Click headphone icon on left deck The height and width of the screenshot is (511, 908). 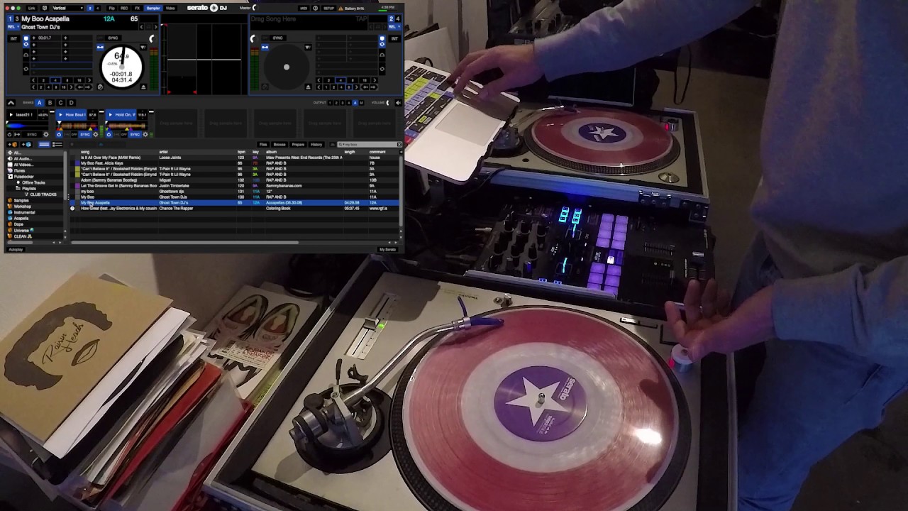click(26, 55)
